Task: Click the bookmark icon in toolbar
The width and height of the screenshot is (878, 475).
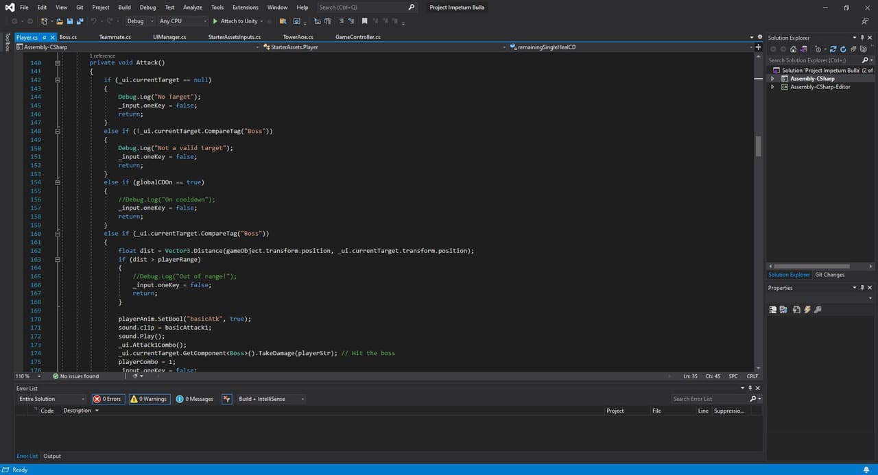Action: pos(364,21)
